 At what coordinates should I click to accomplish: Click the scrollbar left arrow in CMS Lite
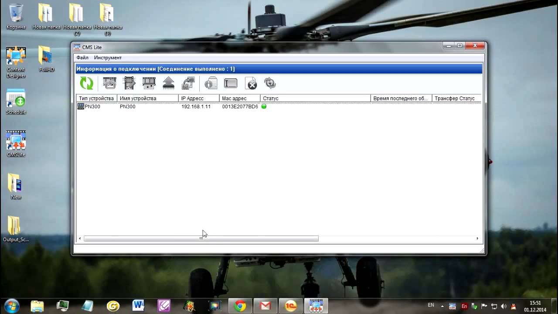[80, 239]
